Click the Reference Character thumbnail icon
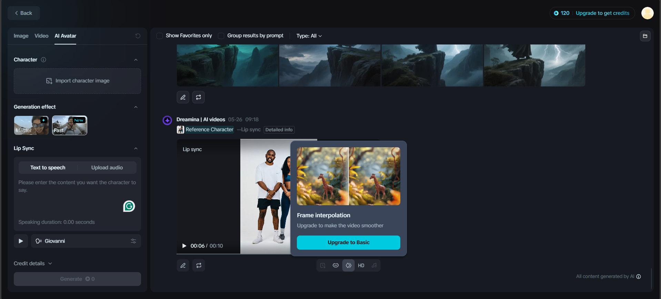Screen dimensions: 661x299 tap(180, 130)
